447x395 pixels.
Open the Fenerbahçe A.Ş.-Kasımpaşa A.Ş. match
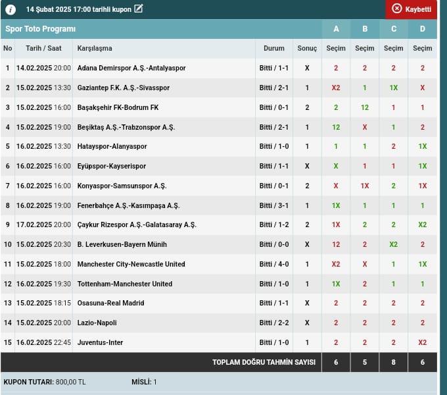128,205
